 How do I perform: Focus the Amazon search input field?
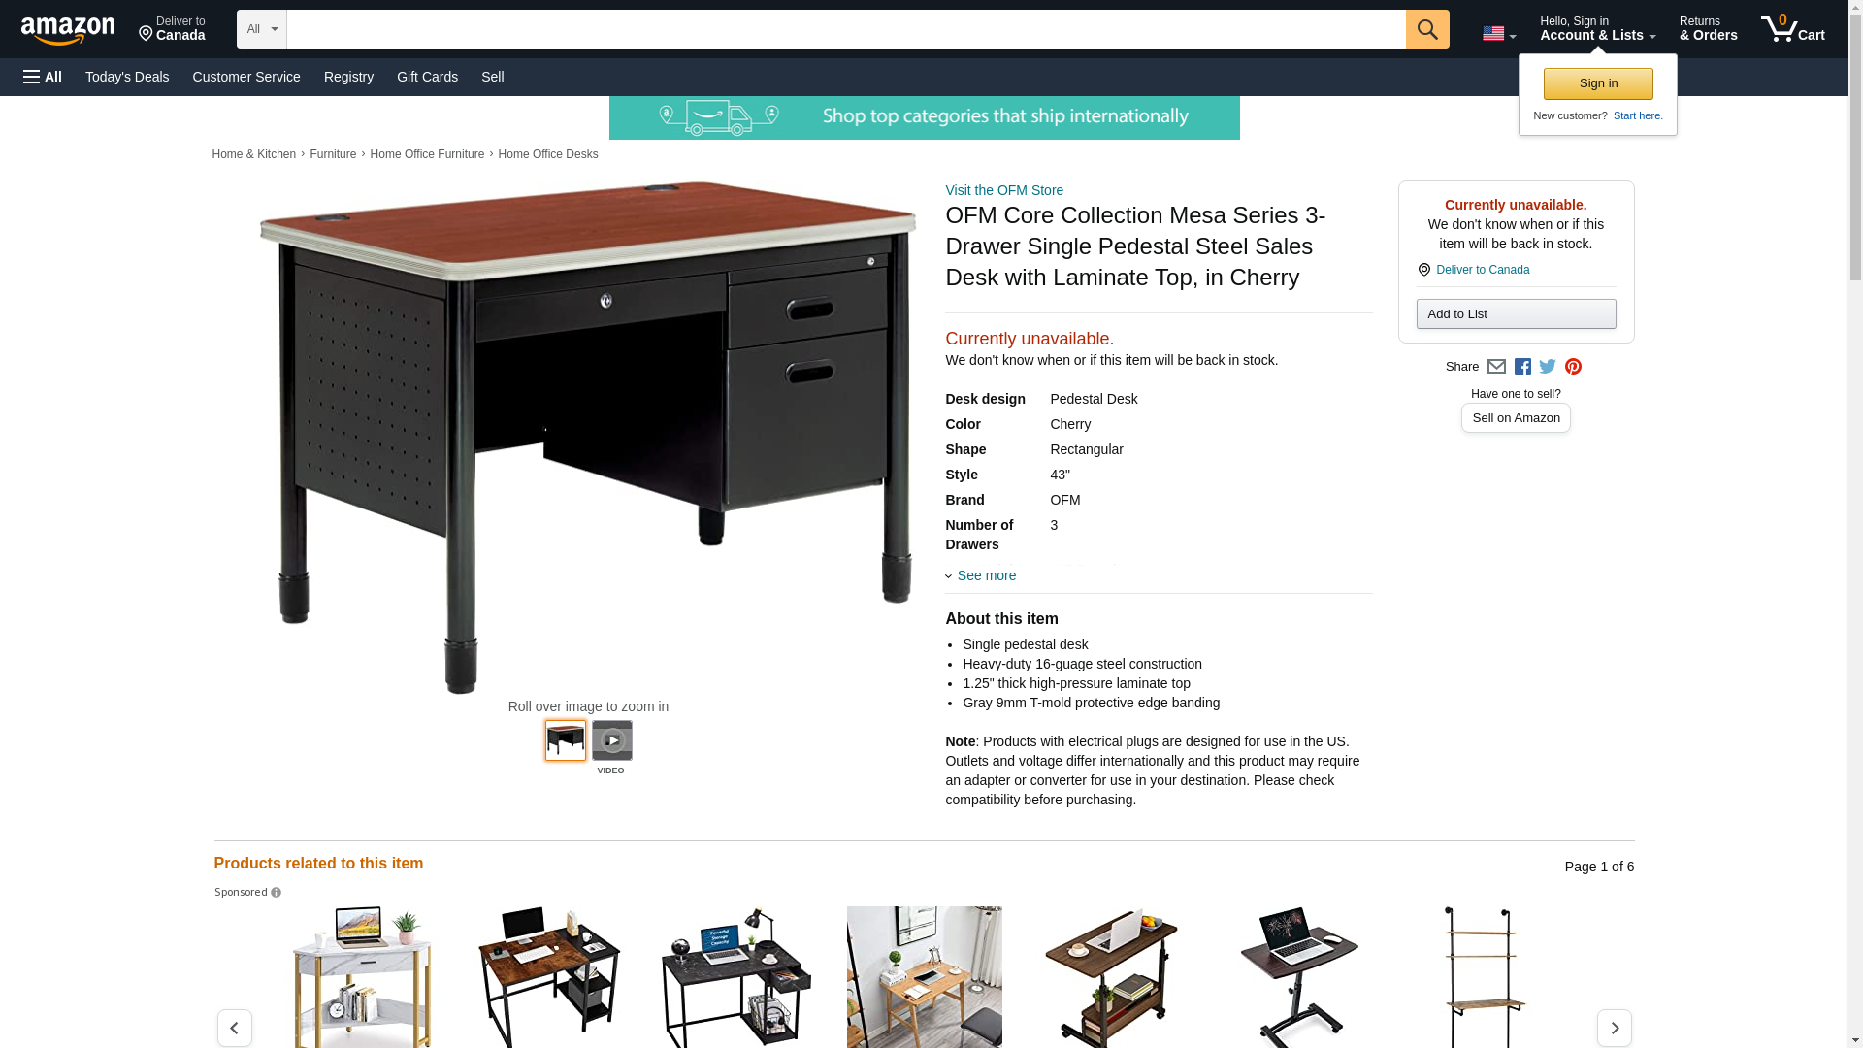pyautogui.click(x=846, y=29)
